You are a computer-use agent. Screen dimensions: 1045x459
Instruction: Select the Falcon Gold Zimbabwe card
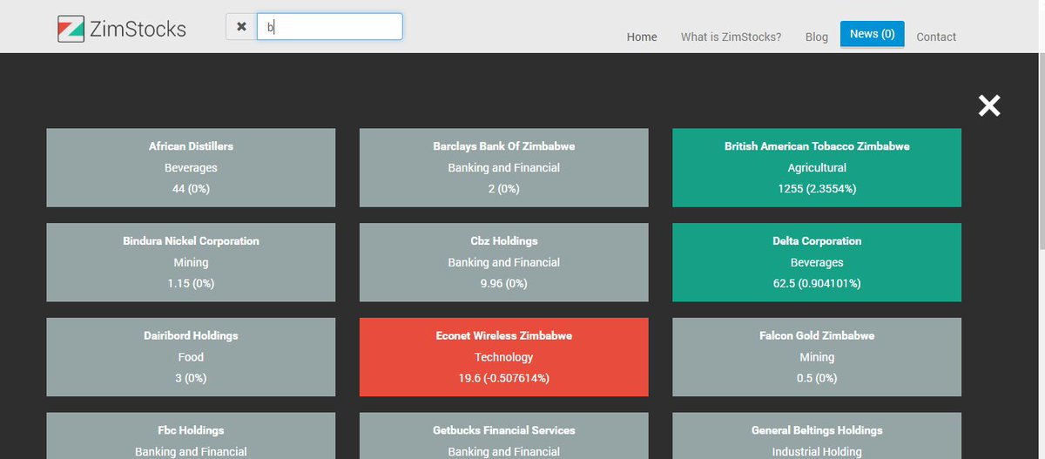(817, 357)
